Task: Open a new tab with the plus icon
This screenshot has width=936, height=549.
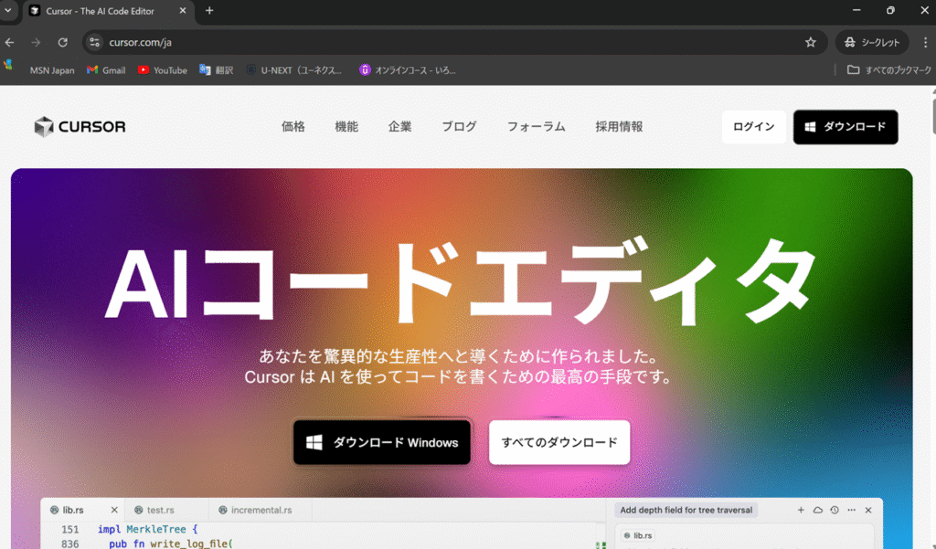Action: tap(209, 11)
